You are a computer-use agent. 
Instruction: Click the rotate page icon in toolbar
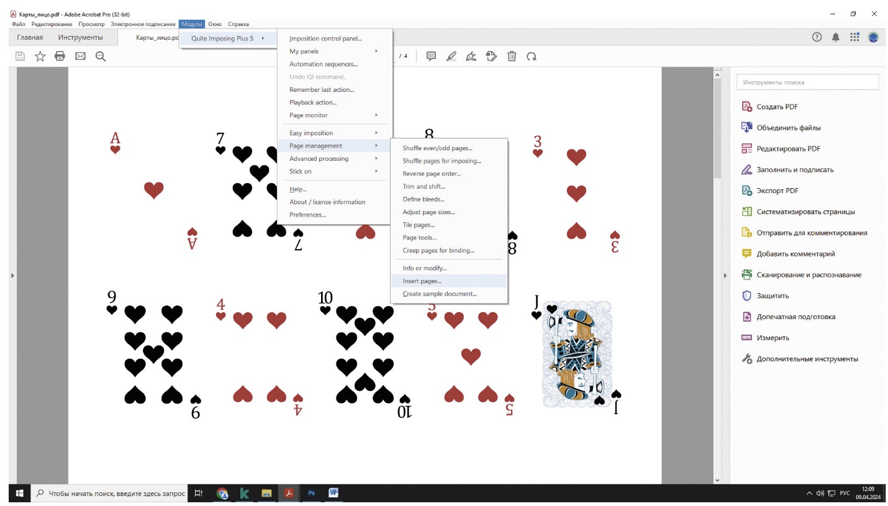click(x=532, y=56)
